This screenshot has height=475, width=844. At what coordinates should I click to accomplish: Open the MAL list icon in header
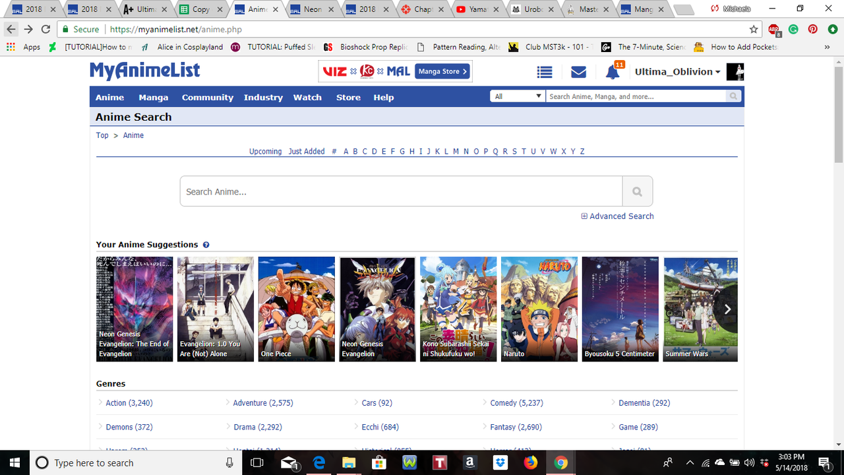(544, 72)
